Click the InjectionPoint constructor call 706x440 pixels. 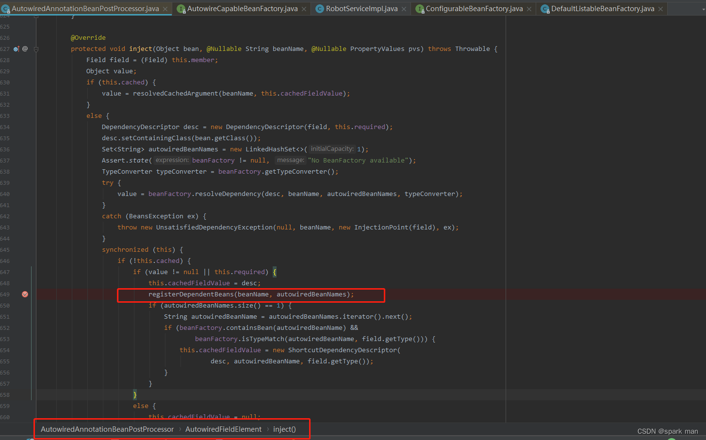pyautogui.click(x=381, y=227)
